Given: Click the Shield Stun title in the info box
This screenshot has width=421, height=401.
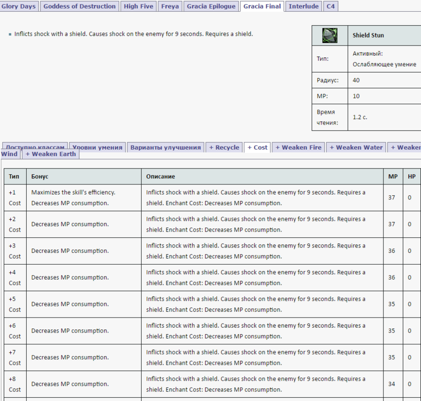Looking at the screenshot, I should click(x=368, y=36).
